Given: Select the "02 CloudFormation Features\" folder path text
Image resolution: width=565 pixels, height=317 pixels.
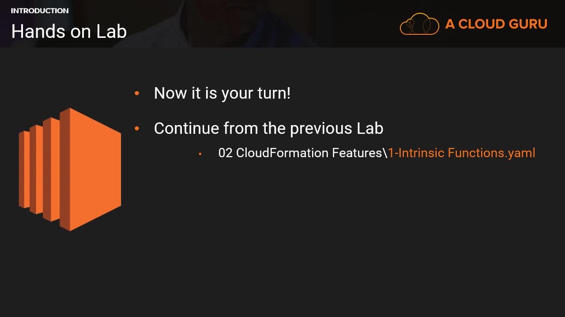Looking at the screenshot, I should click(302, 153).
